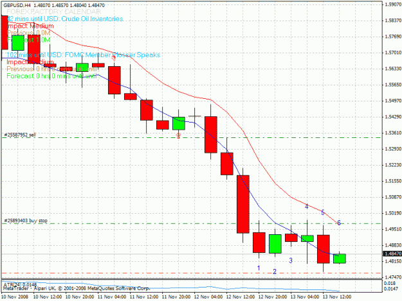Screen dimensions: 402x301
Task: Click 'Forecast: 0 hrs 0 mins until until' label
Action: click(x=52, y=76)
